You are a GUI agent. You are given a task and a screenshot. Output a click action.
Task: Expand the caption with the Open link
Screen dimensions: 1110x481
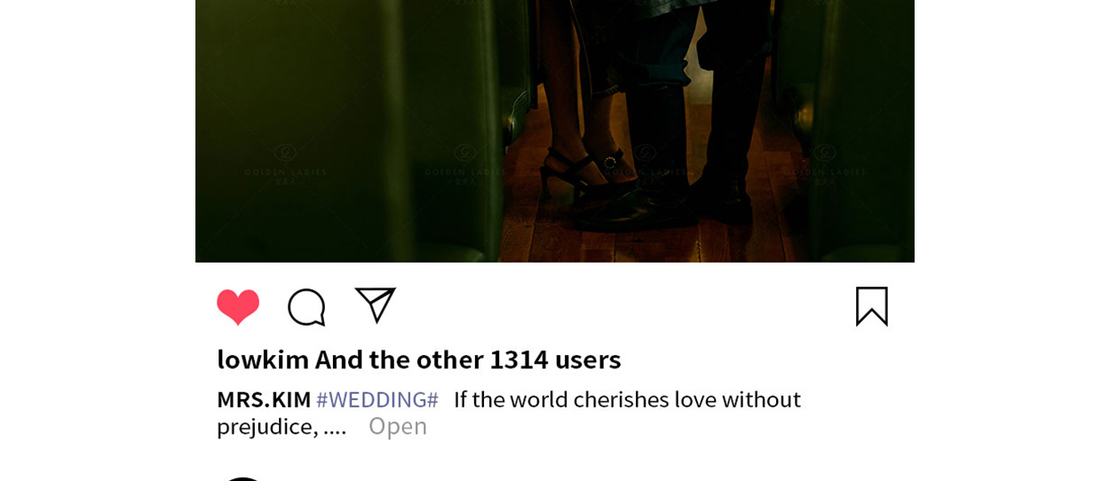click(398, 426)
